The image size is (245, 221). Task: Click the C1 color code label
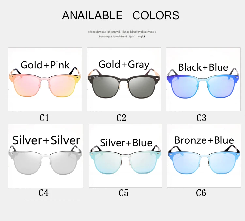coord(44,118)
